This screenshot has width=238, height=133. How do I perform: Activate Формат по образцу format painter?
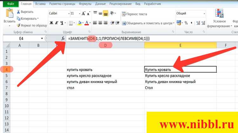pos(32,25)
